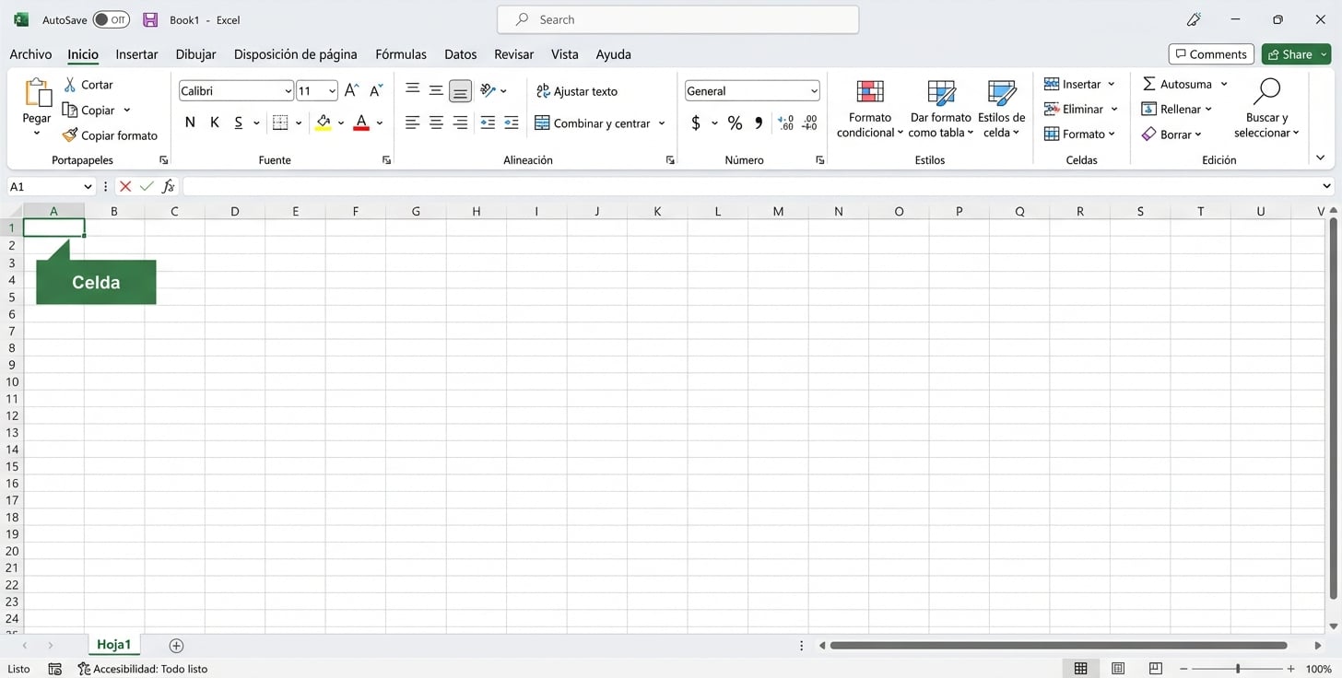Click the zoom slider handle
Image resolution: width=1342 pixels, height=678 pixels.
pyautogui.click(x=1238, y=669)
